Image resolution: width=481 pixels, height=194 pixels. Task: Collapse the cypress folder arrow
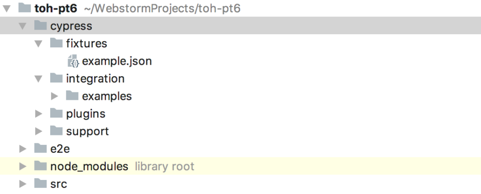pyautogui.click(x=23, y=26)
